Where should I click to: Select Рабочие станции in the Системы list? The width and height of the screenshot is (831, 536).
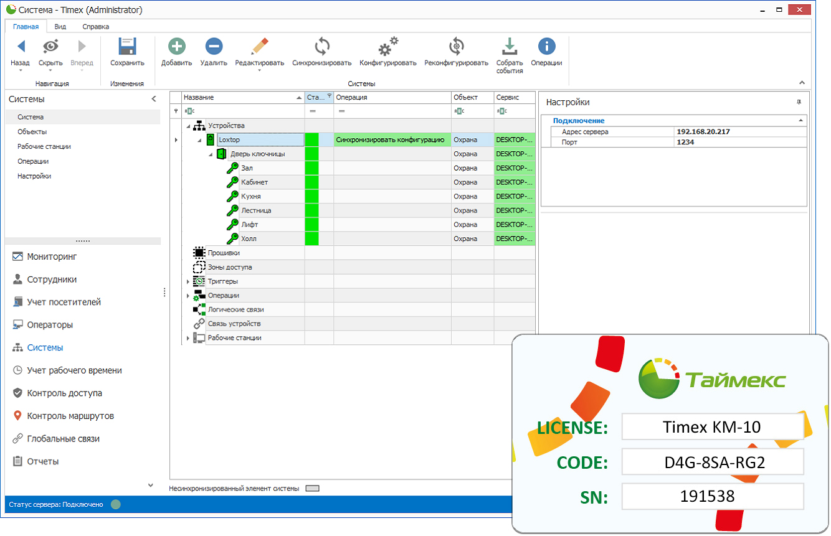point(44,146)
